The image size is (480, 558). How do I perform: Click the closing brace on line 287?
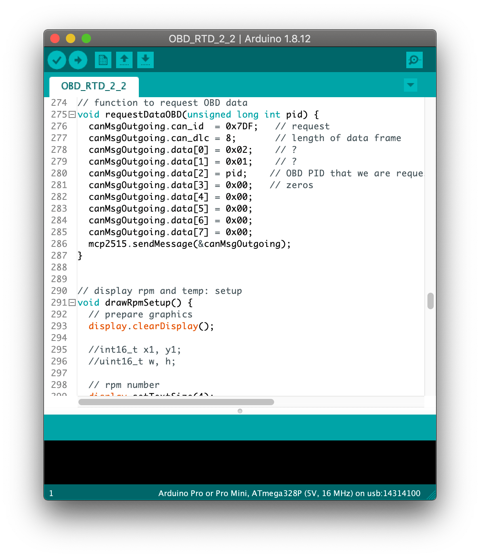80,255
